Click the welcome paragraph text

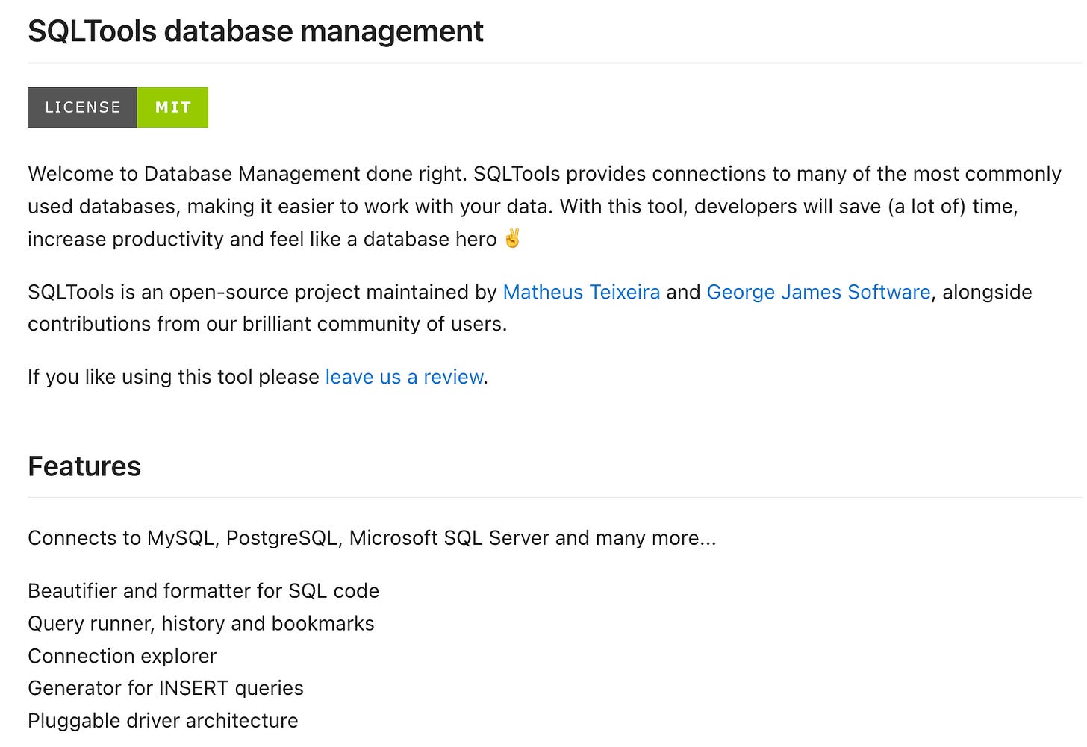[x=523, y=206]
